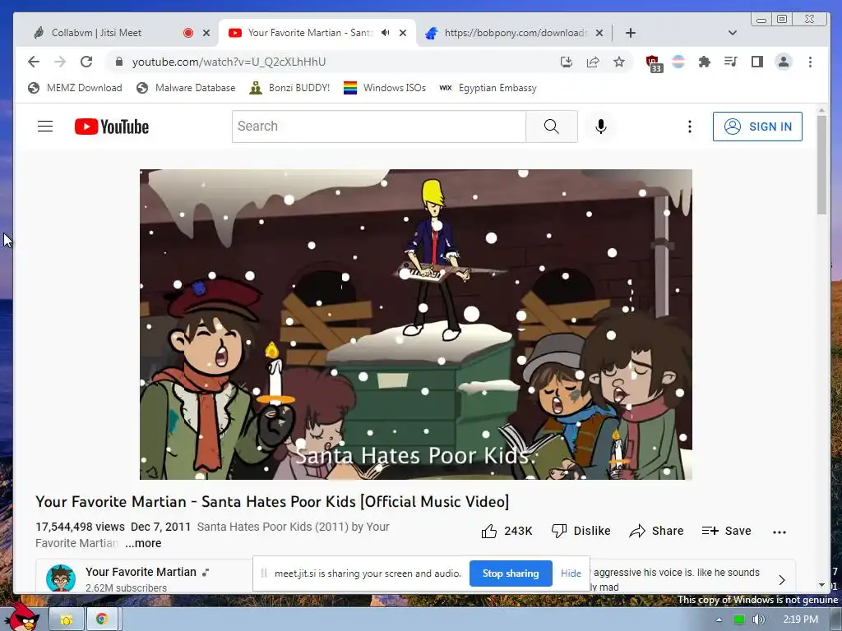Click the channel avatar thumbnail
842x631 pixels.
click(61, 578)
